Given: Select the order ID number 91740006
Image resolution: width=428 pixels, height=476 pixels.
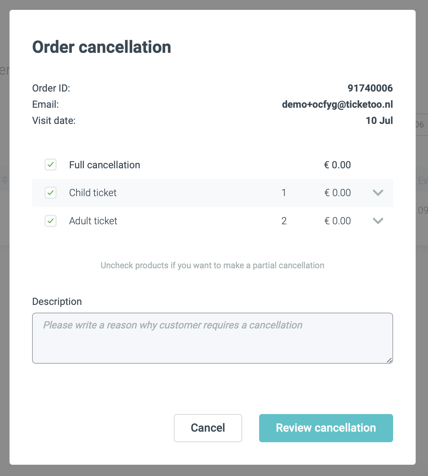Looking at the screenshot, I should coord(370,88).
